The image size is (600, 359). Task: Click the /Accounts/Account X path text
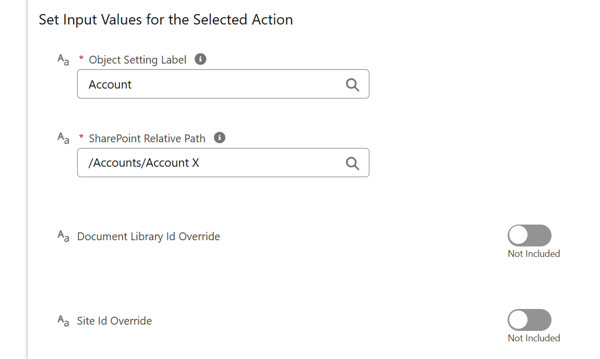pyautogui.click(x=143, y=163)
